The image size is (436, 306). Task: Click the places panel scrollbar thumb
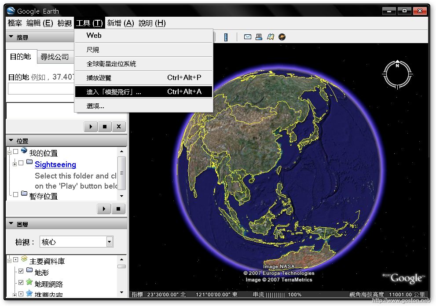[121, 173]
